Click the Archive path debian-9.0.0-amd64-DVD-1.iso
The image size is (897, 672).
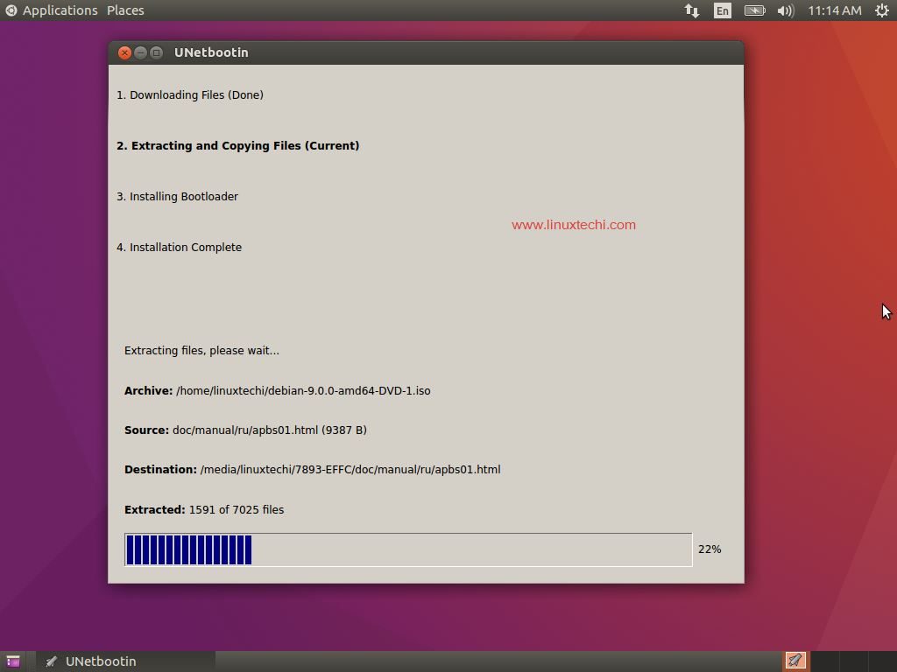(303, 391)
